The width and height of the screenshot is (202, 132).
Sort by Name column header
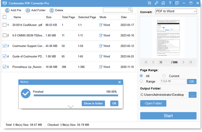(17, 17)
